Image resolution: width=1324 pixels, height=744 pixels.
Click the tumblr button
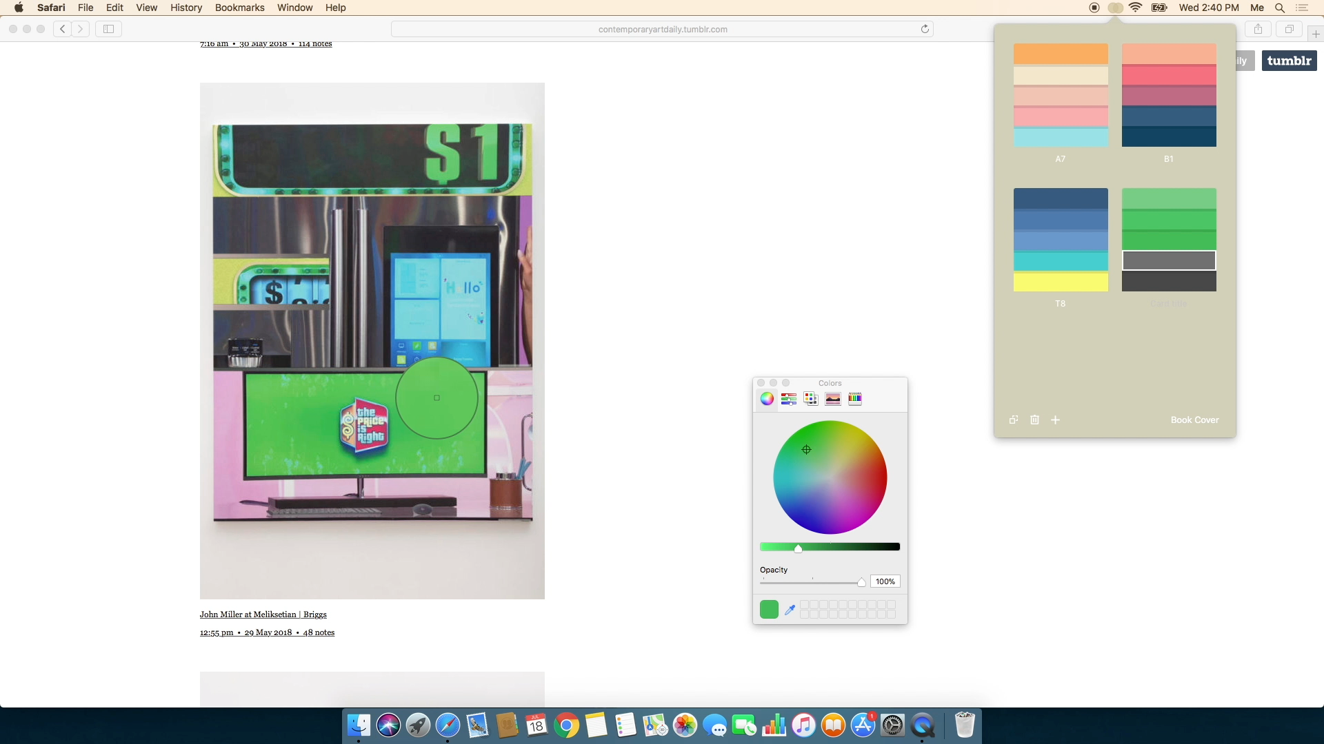pos(1288,61)
